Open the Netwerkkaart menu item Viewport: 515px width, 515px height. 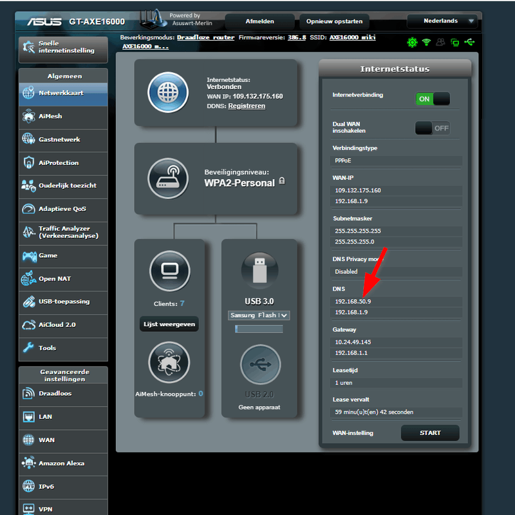point(63,93)
